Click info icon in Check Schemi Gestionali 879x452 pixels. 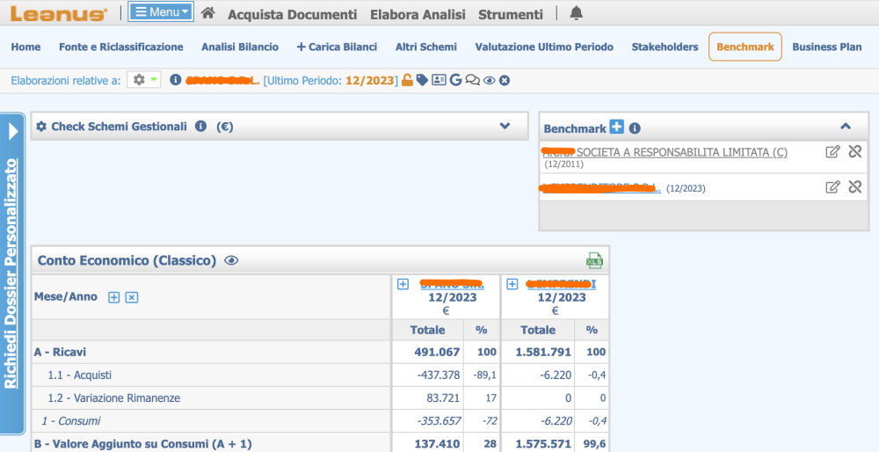click(200, 127)
